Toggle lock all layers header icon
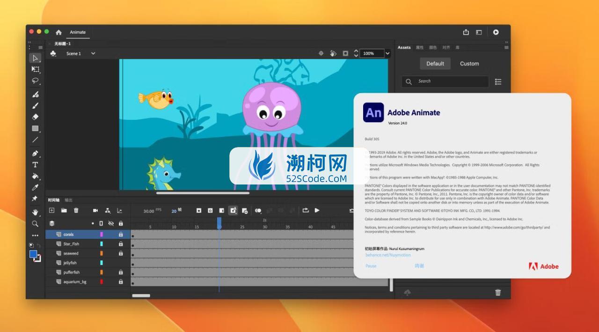 pos(121,223)
